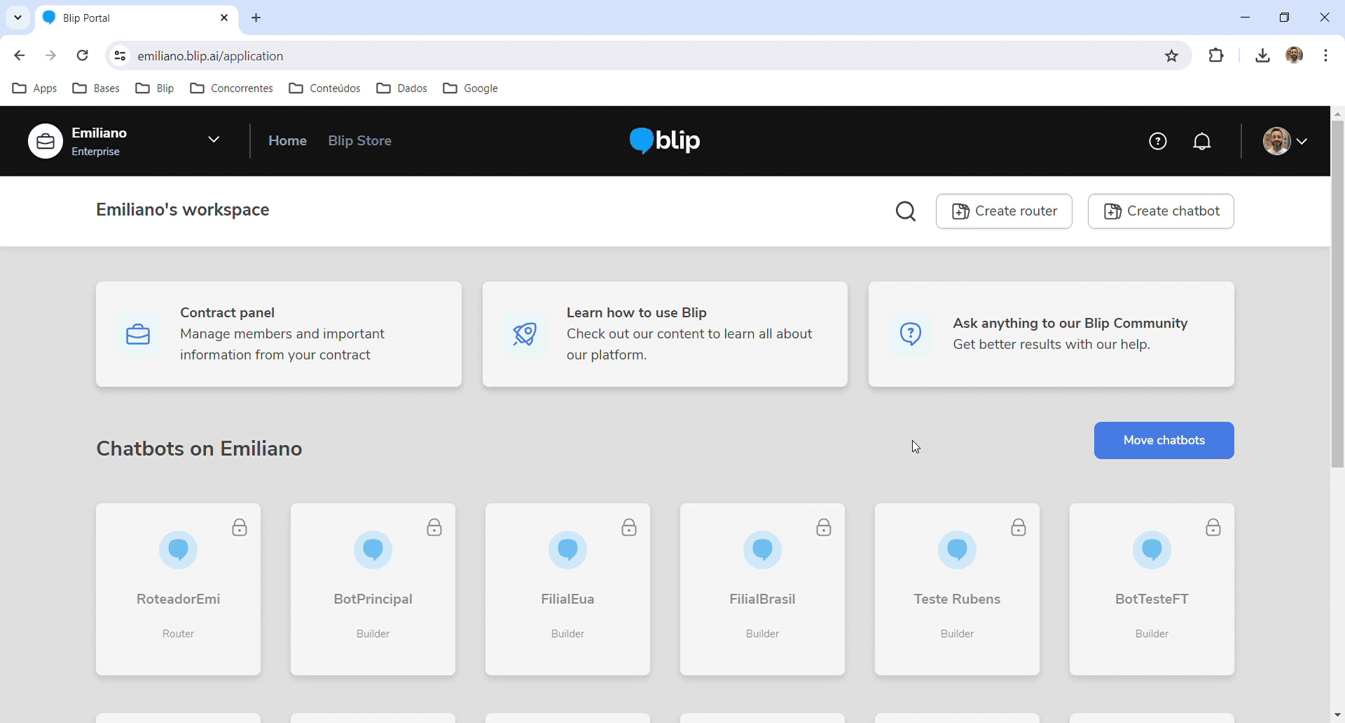Image resolution: width=1345 pixels, height=723 pixels.
Task: Go back to the previous page
Action: [20, 55]
